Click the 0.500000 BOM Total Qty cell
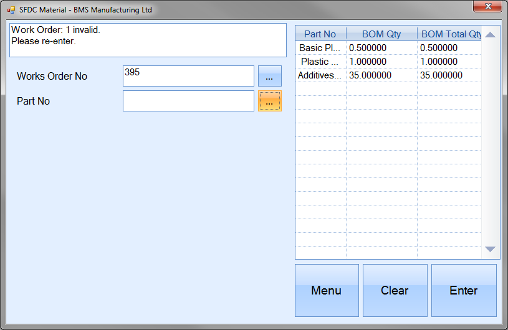This screenshot has height=330, width=508. click(449, 48)
